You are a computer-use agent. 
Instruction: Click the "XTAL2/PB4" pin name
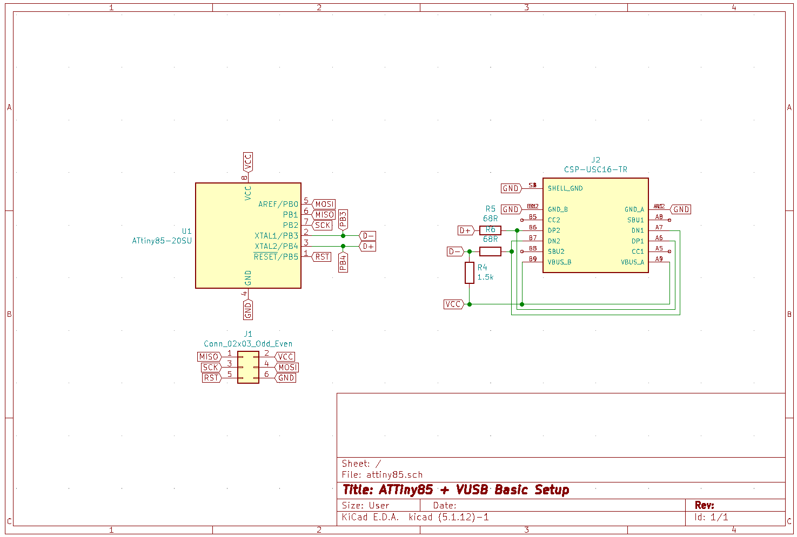pyautogui.click(x=277, y=246)
